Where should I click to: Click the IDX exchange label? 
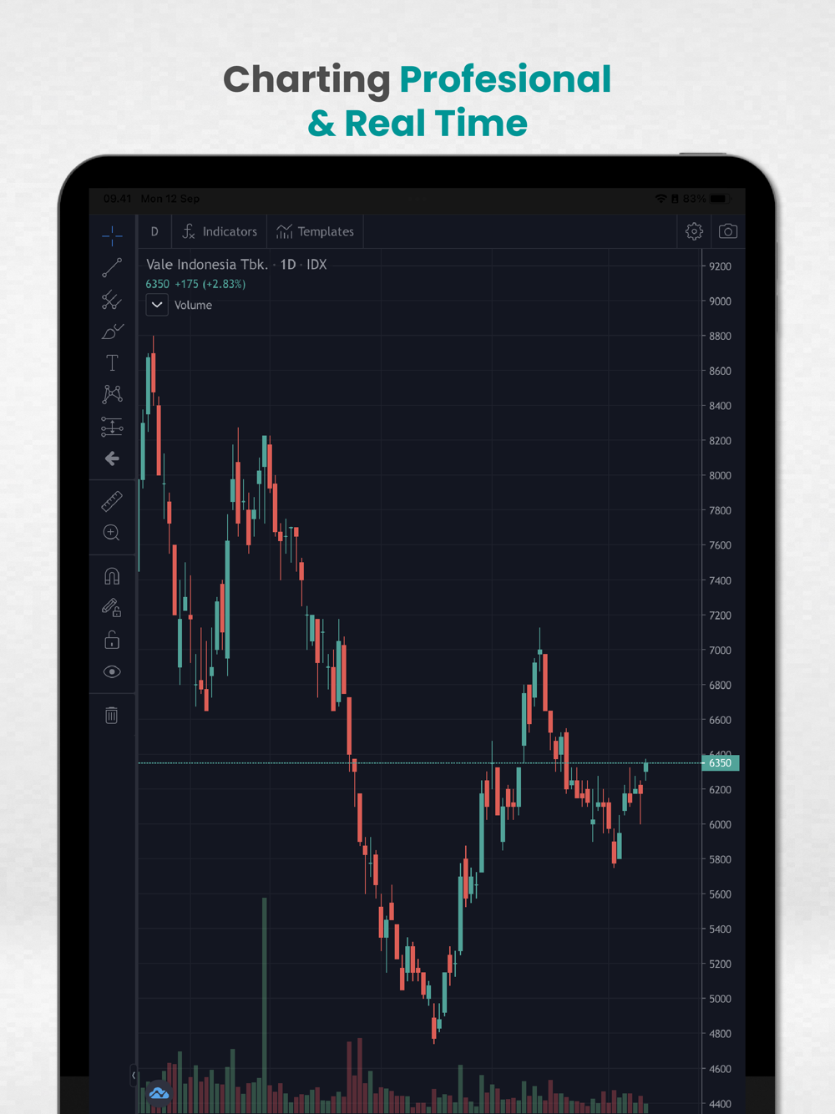[x=316, y=264]
